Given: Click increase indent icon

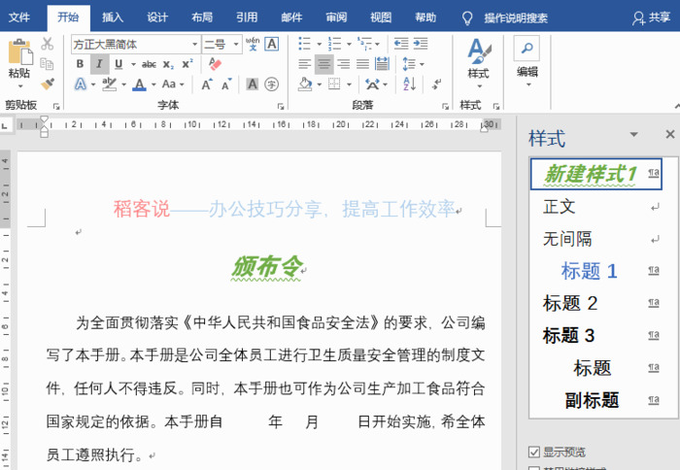Looking at the screenshot, I should point(421,44).
